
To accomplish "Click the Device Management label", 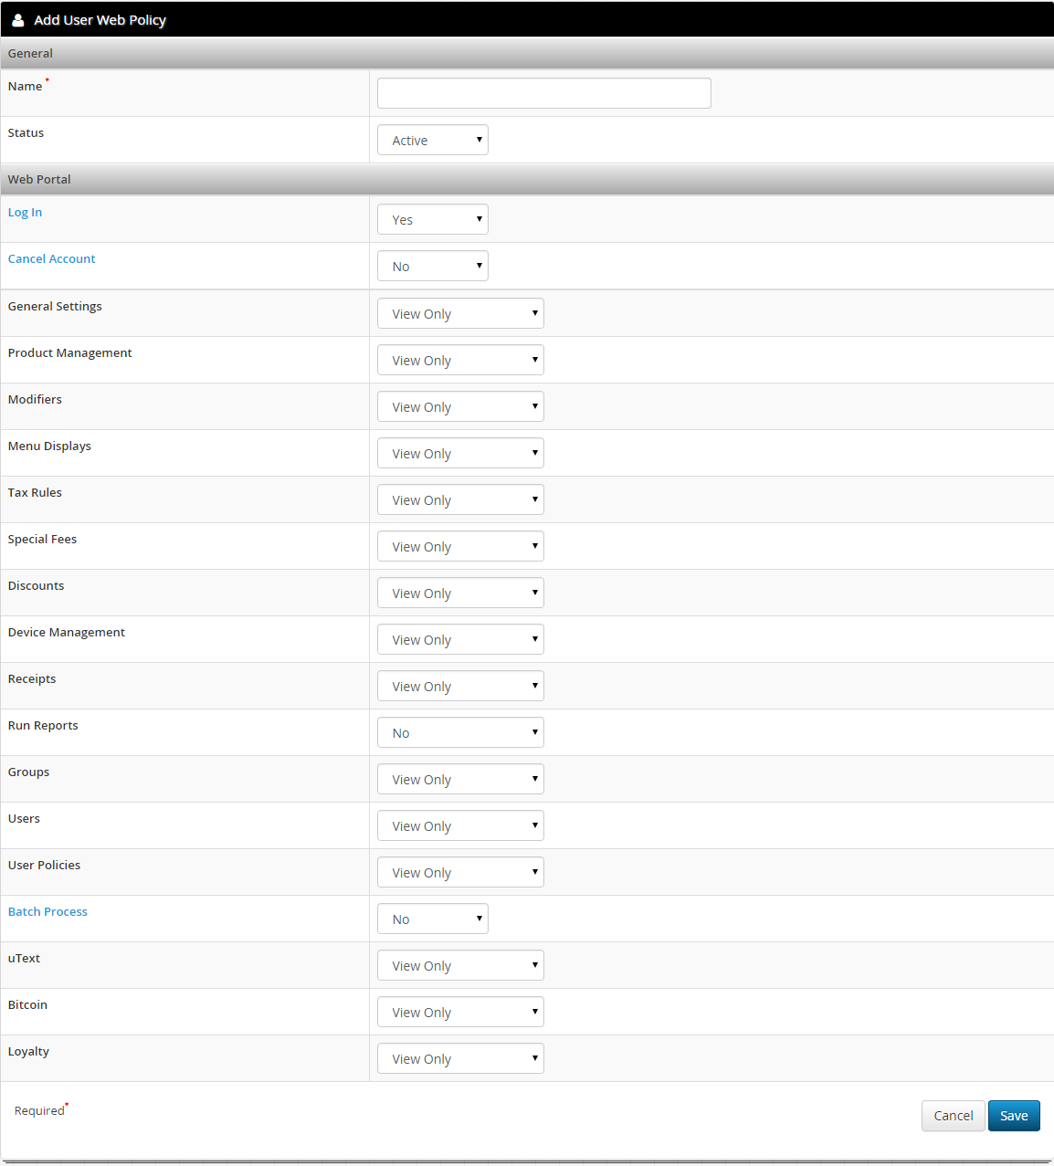I will [x=67, y=633].
